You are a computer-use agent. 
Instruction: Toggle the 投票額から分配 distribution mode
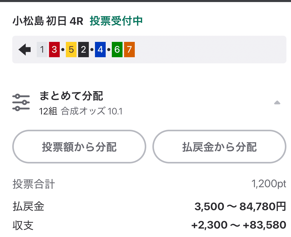tap(80, 147)
